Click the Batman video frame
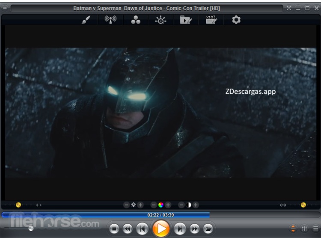The image size is (321, 238). pos(160,113)
